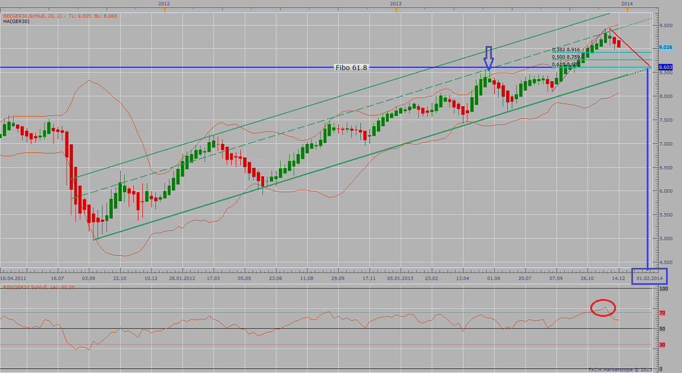Click the blue down arrow annotation
682x373 pixels.
(488, 59)
